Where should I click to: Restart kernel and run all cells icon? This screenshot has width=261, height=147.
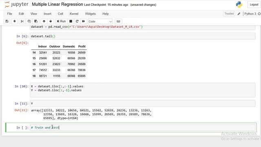pos(83,21)
